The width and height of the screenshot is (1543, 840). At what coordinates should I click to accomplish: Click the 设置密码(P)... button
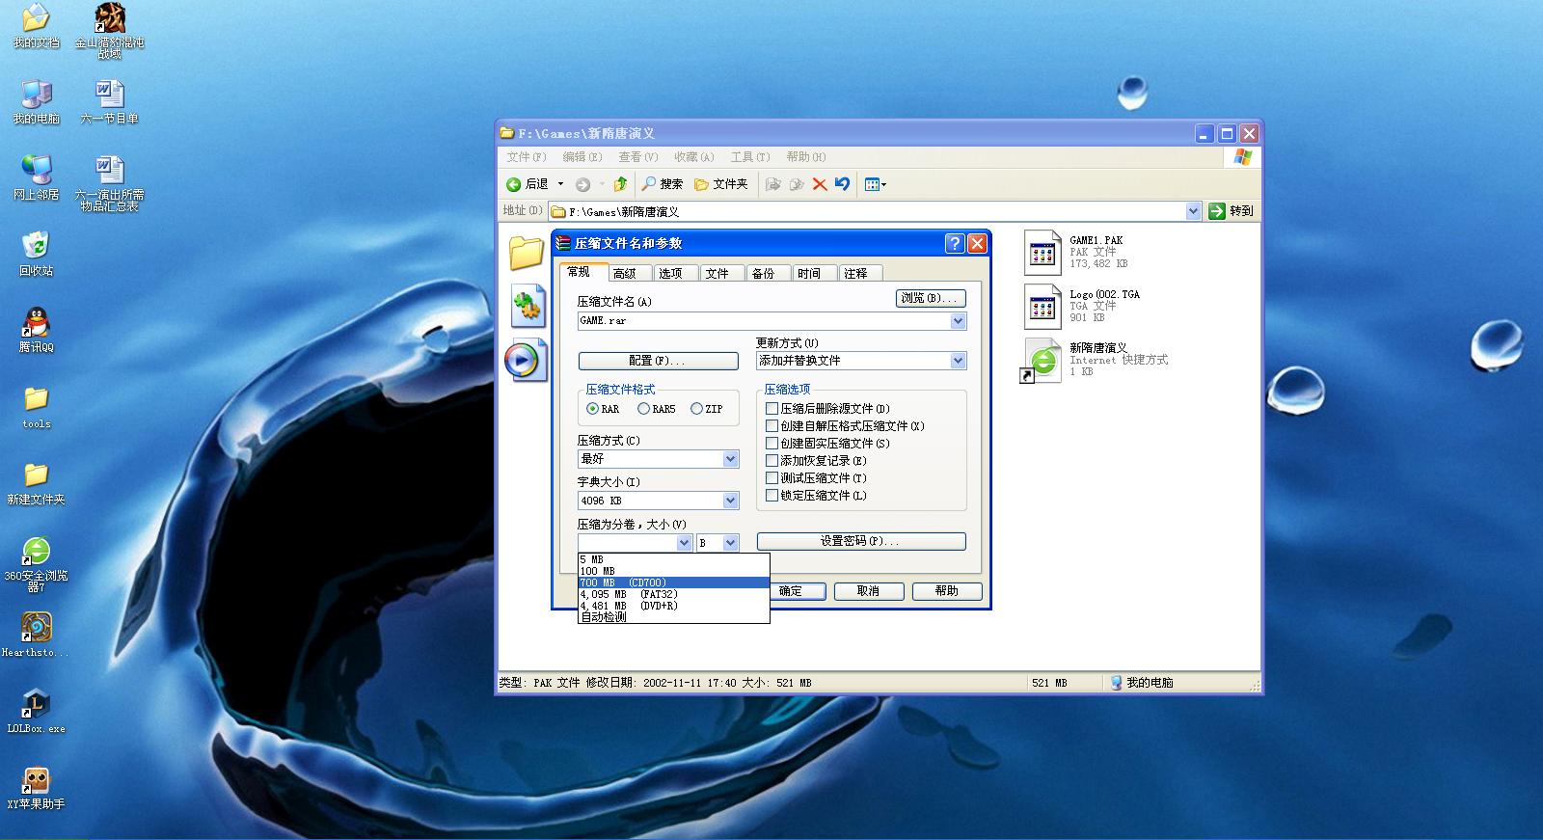(x=861, y=541)
